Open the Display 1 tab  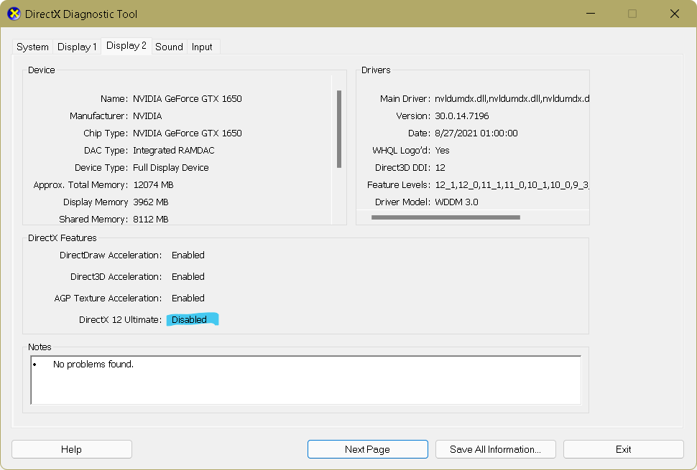77,47
